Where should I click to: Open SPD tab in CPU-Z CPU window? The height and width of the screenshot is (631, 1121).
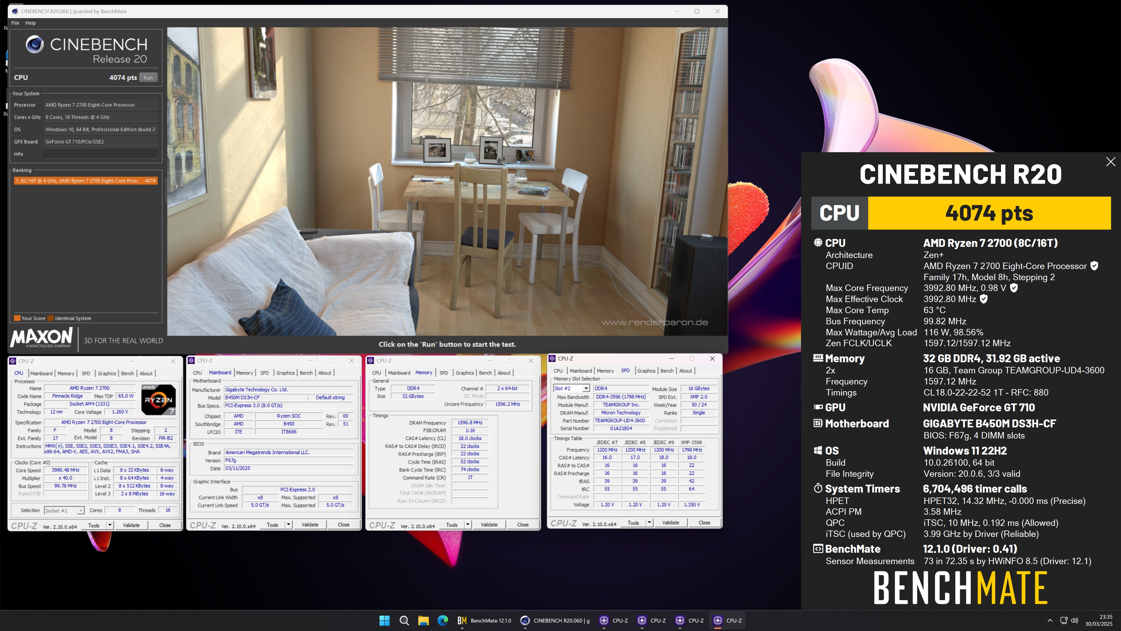86,373
